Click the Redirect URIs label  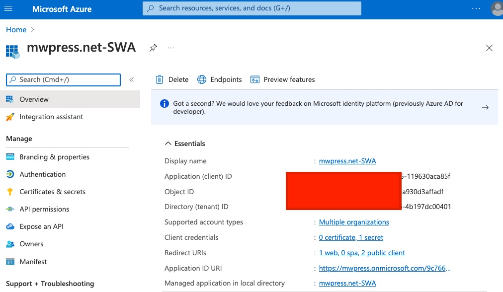[185, 253]
